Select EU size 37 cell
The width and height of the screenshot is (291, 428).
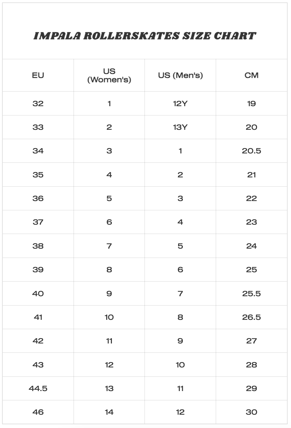tap(38, 222)
